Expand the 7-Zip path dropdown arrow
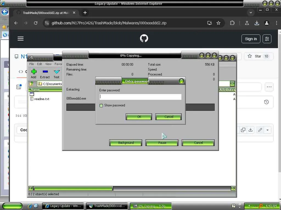 [232, 84]
